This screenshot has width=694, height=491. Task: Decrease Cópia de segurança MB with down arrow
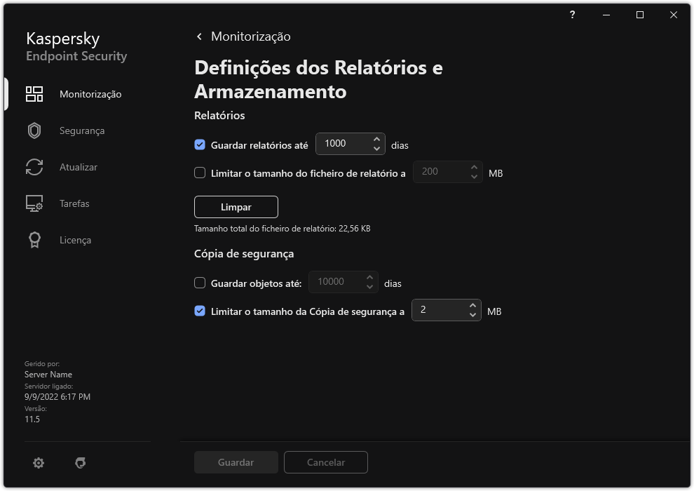[472, 314]
